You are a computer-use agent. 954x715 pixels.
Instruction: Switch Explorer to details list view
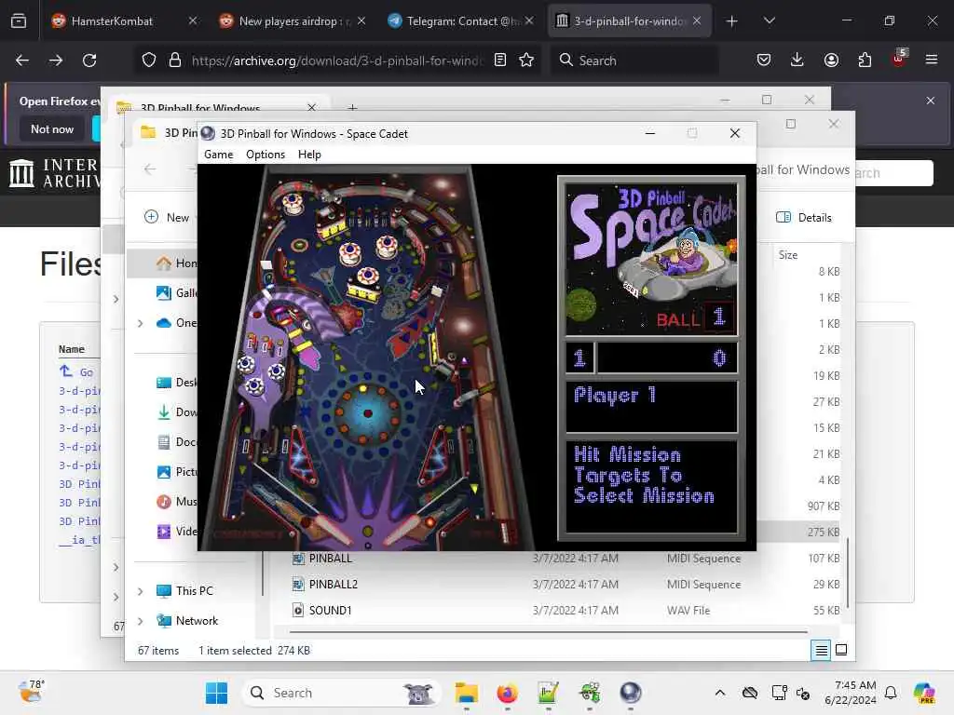click(821, 650)
